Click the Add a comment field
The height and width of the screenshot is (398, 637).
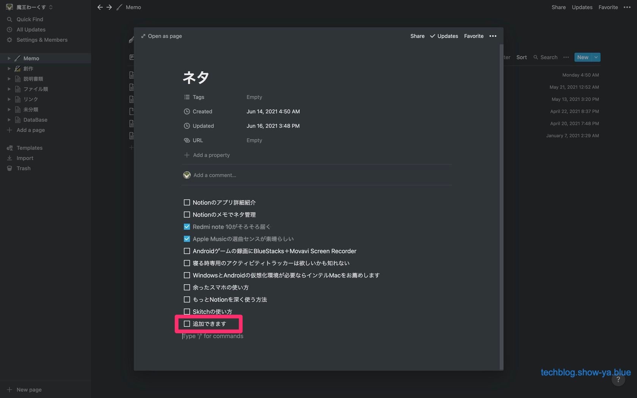[215, 175]
